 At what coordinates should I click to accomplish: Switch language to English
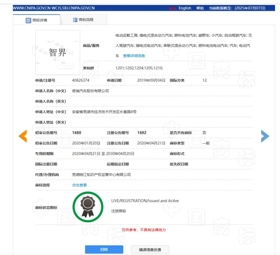pyautogui.click(x=185, y=8)
